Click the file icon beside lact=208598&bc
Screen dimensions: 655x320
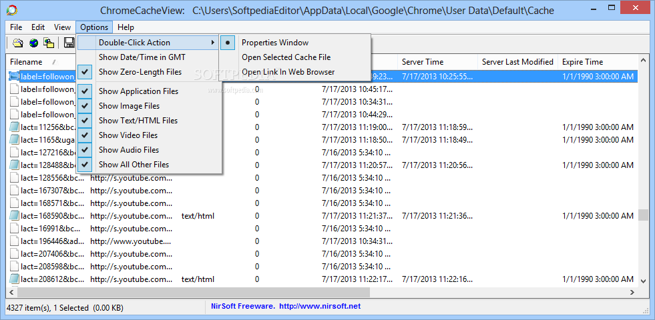coord(14,266)
